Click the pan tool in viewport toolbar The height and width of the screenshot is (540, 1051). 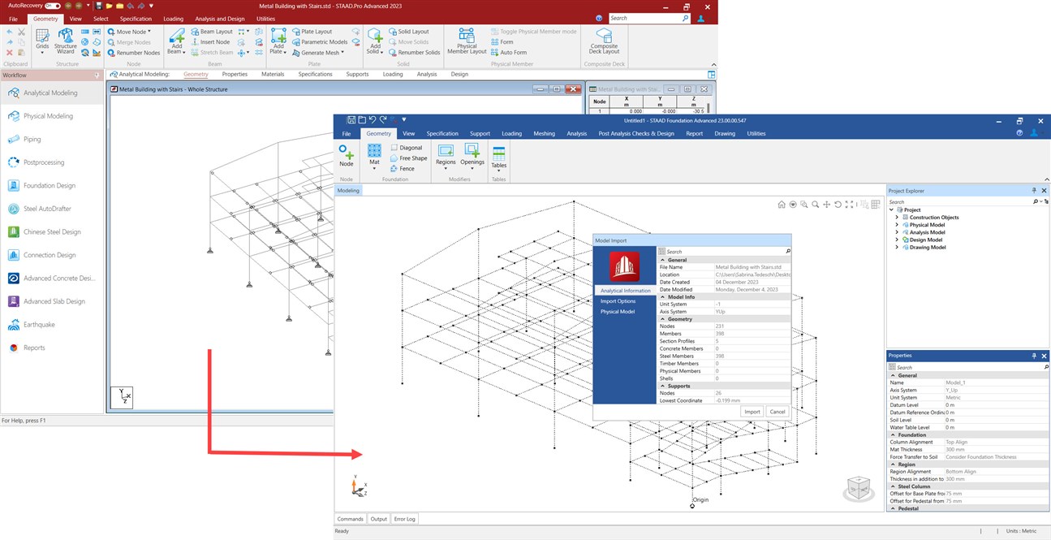(x=826, y=205)
